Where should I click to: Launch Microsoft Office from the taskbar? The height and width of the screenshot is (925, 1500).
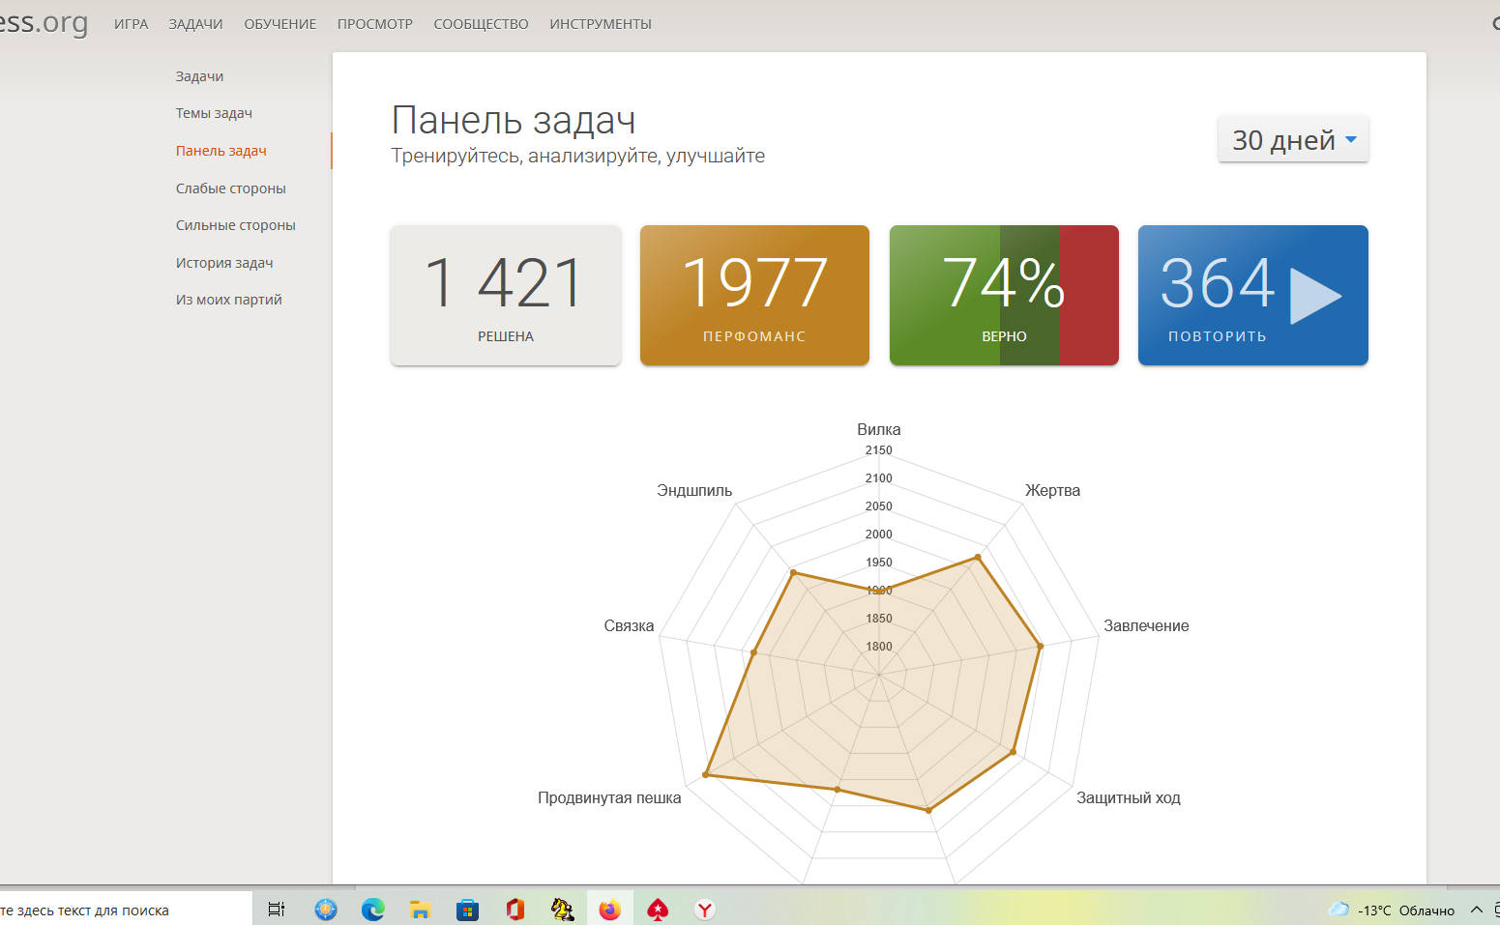click(x=515, y=910)
